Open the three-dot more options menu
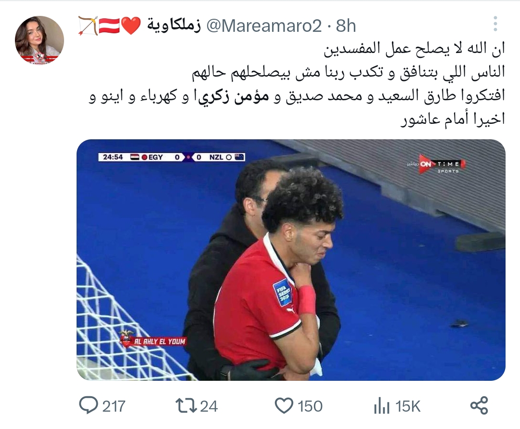 pos(495,24)
